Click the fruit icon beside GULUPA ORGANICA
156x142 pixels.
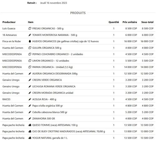[x=30, y=48]
